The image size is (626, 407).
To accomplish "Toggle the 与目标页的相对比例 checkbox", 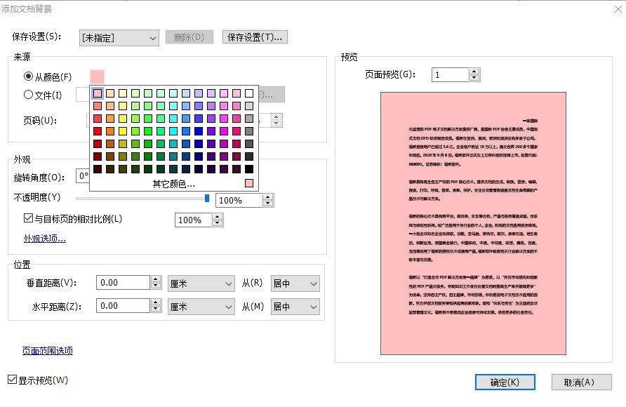I will tap(28, 218).
